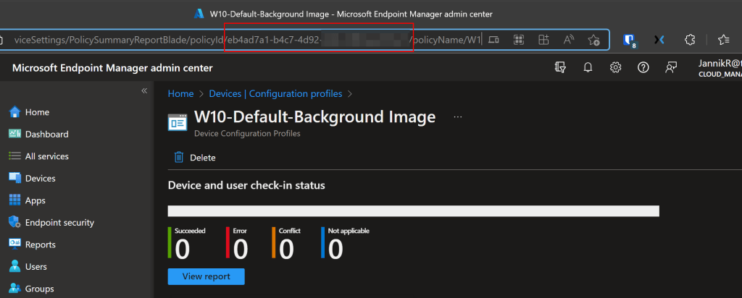The image size is (742, 298).
Task: Click the help question mark icon
Action: [x=643, y=67]
